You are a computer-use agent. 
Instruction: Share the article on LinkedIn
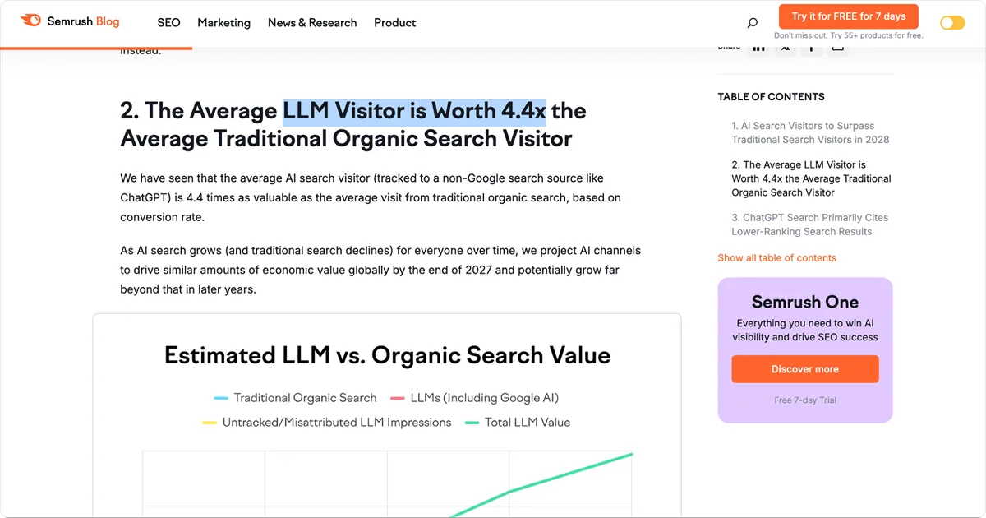click(758, 46)
